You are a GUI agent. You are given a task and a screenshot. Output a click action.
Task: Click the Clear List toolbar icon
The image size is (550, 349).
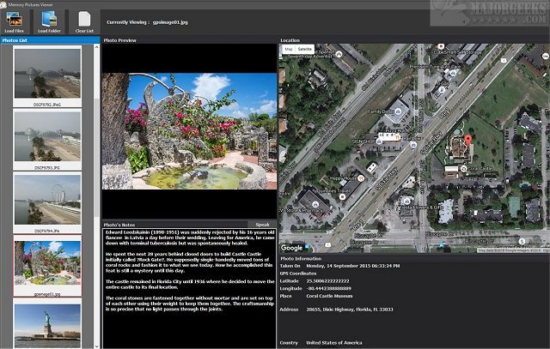click(83, 20)
